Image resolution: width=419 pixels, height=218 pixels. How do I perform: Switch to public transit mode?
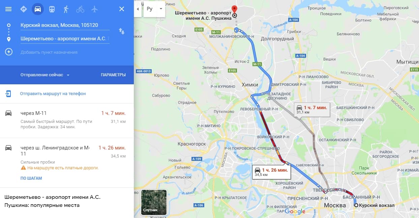pyautogui.click(x=52, y=9)
